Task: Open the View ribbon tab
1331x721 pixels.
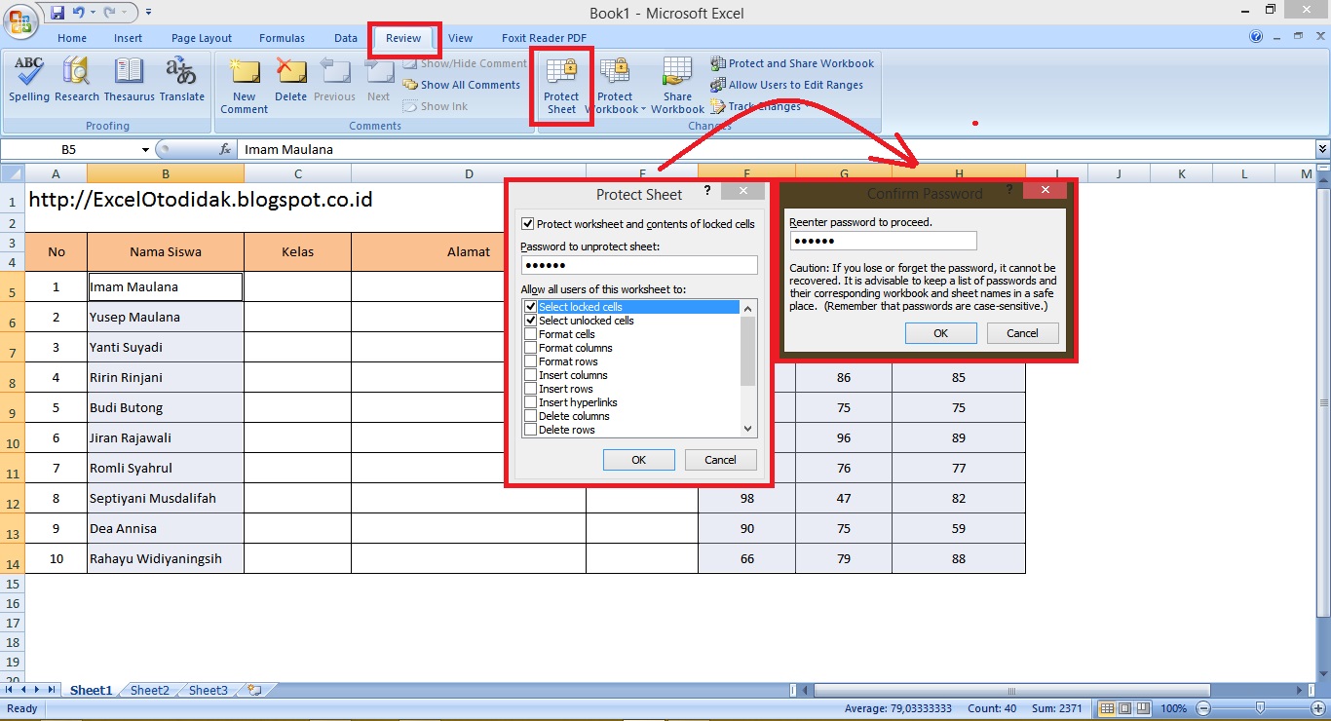Action: [x=461, y=38]
